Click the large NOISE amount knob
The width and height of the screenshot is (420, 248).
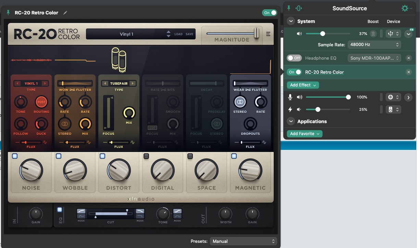coord(31,170)
